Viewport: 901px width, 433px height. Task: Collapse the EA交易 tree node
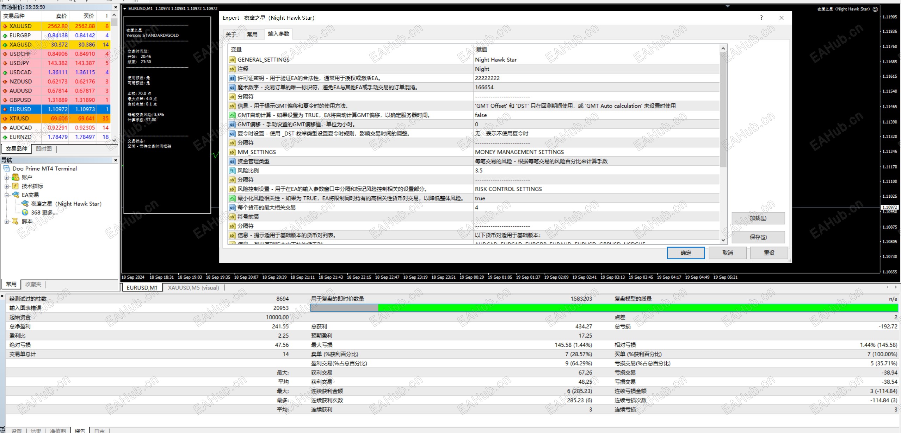[6, 195]
